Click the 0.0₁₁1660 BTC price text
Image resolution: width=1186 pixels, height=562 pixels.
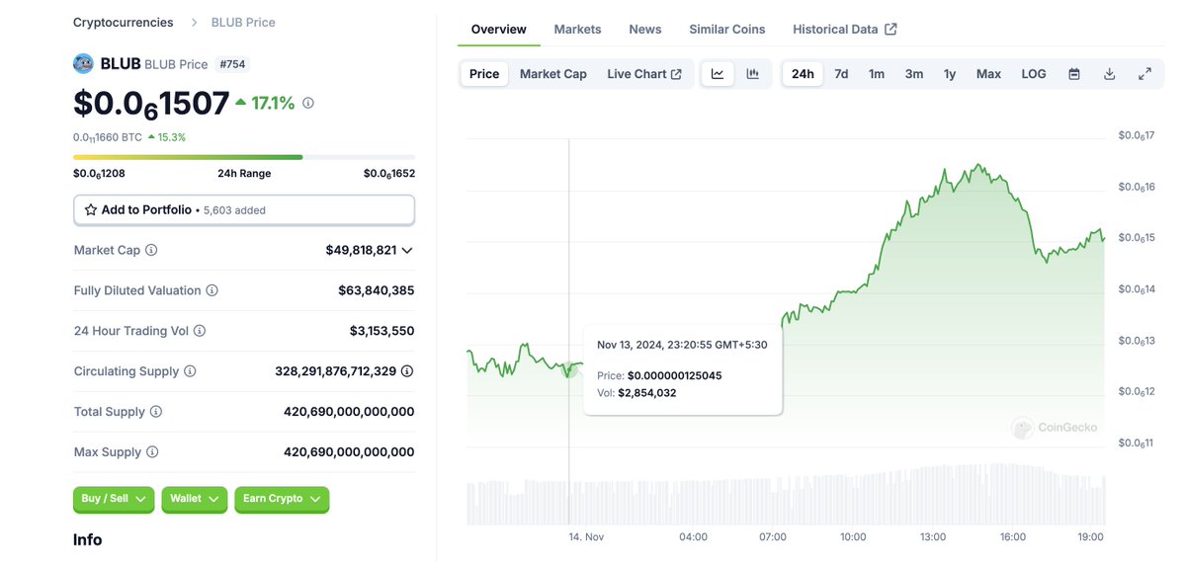(108, 137)
